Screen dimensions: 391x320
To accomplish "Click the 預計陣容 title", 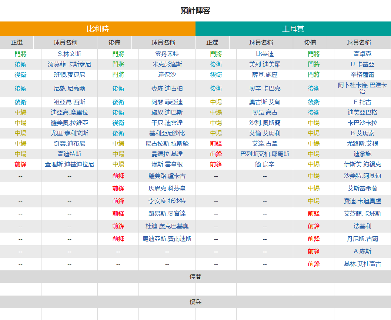I will [195, 10].
